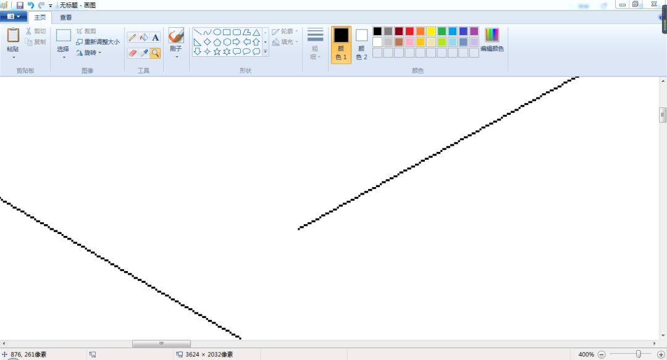Select the Diamond shape
Viewport: 667px width, 360px height.
207,42
